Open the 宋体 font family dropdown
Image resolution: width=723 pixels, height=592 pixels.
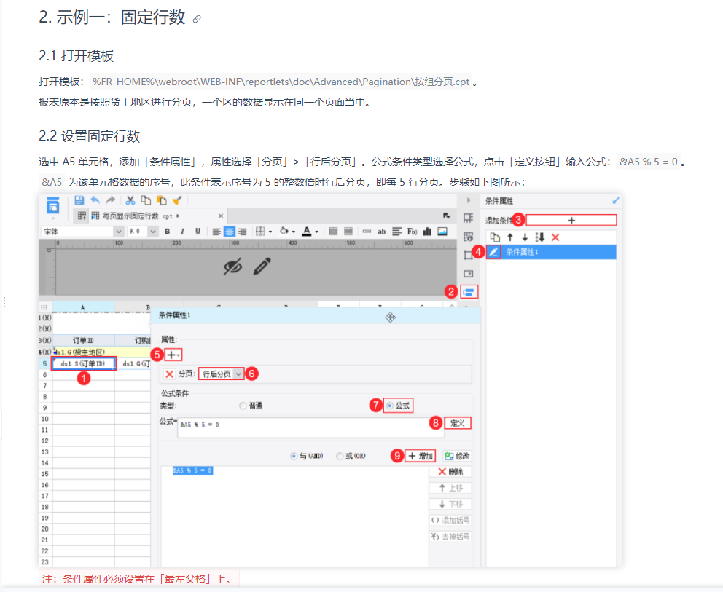(118, 231)
